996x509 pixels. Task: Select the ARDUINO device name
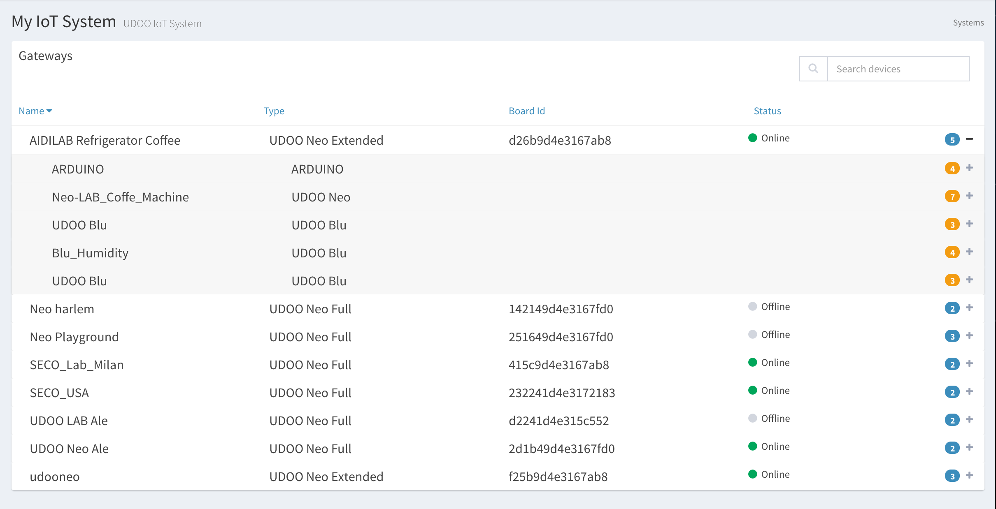pyautogui.click(x=78, y=169)
